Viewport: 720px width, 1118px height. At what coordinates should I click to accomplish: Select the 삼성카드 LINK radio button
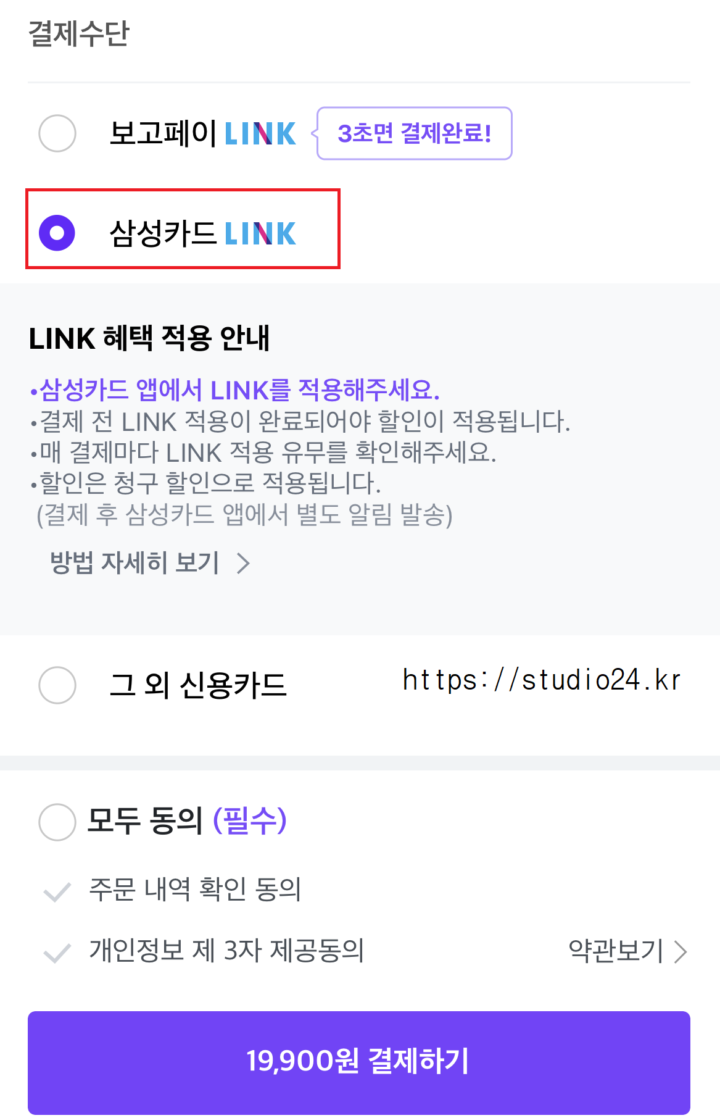57,233
